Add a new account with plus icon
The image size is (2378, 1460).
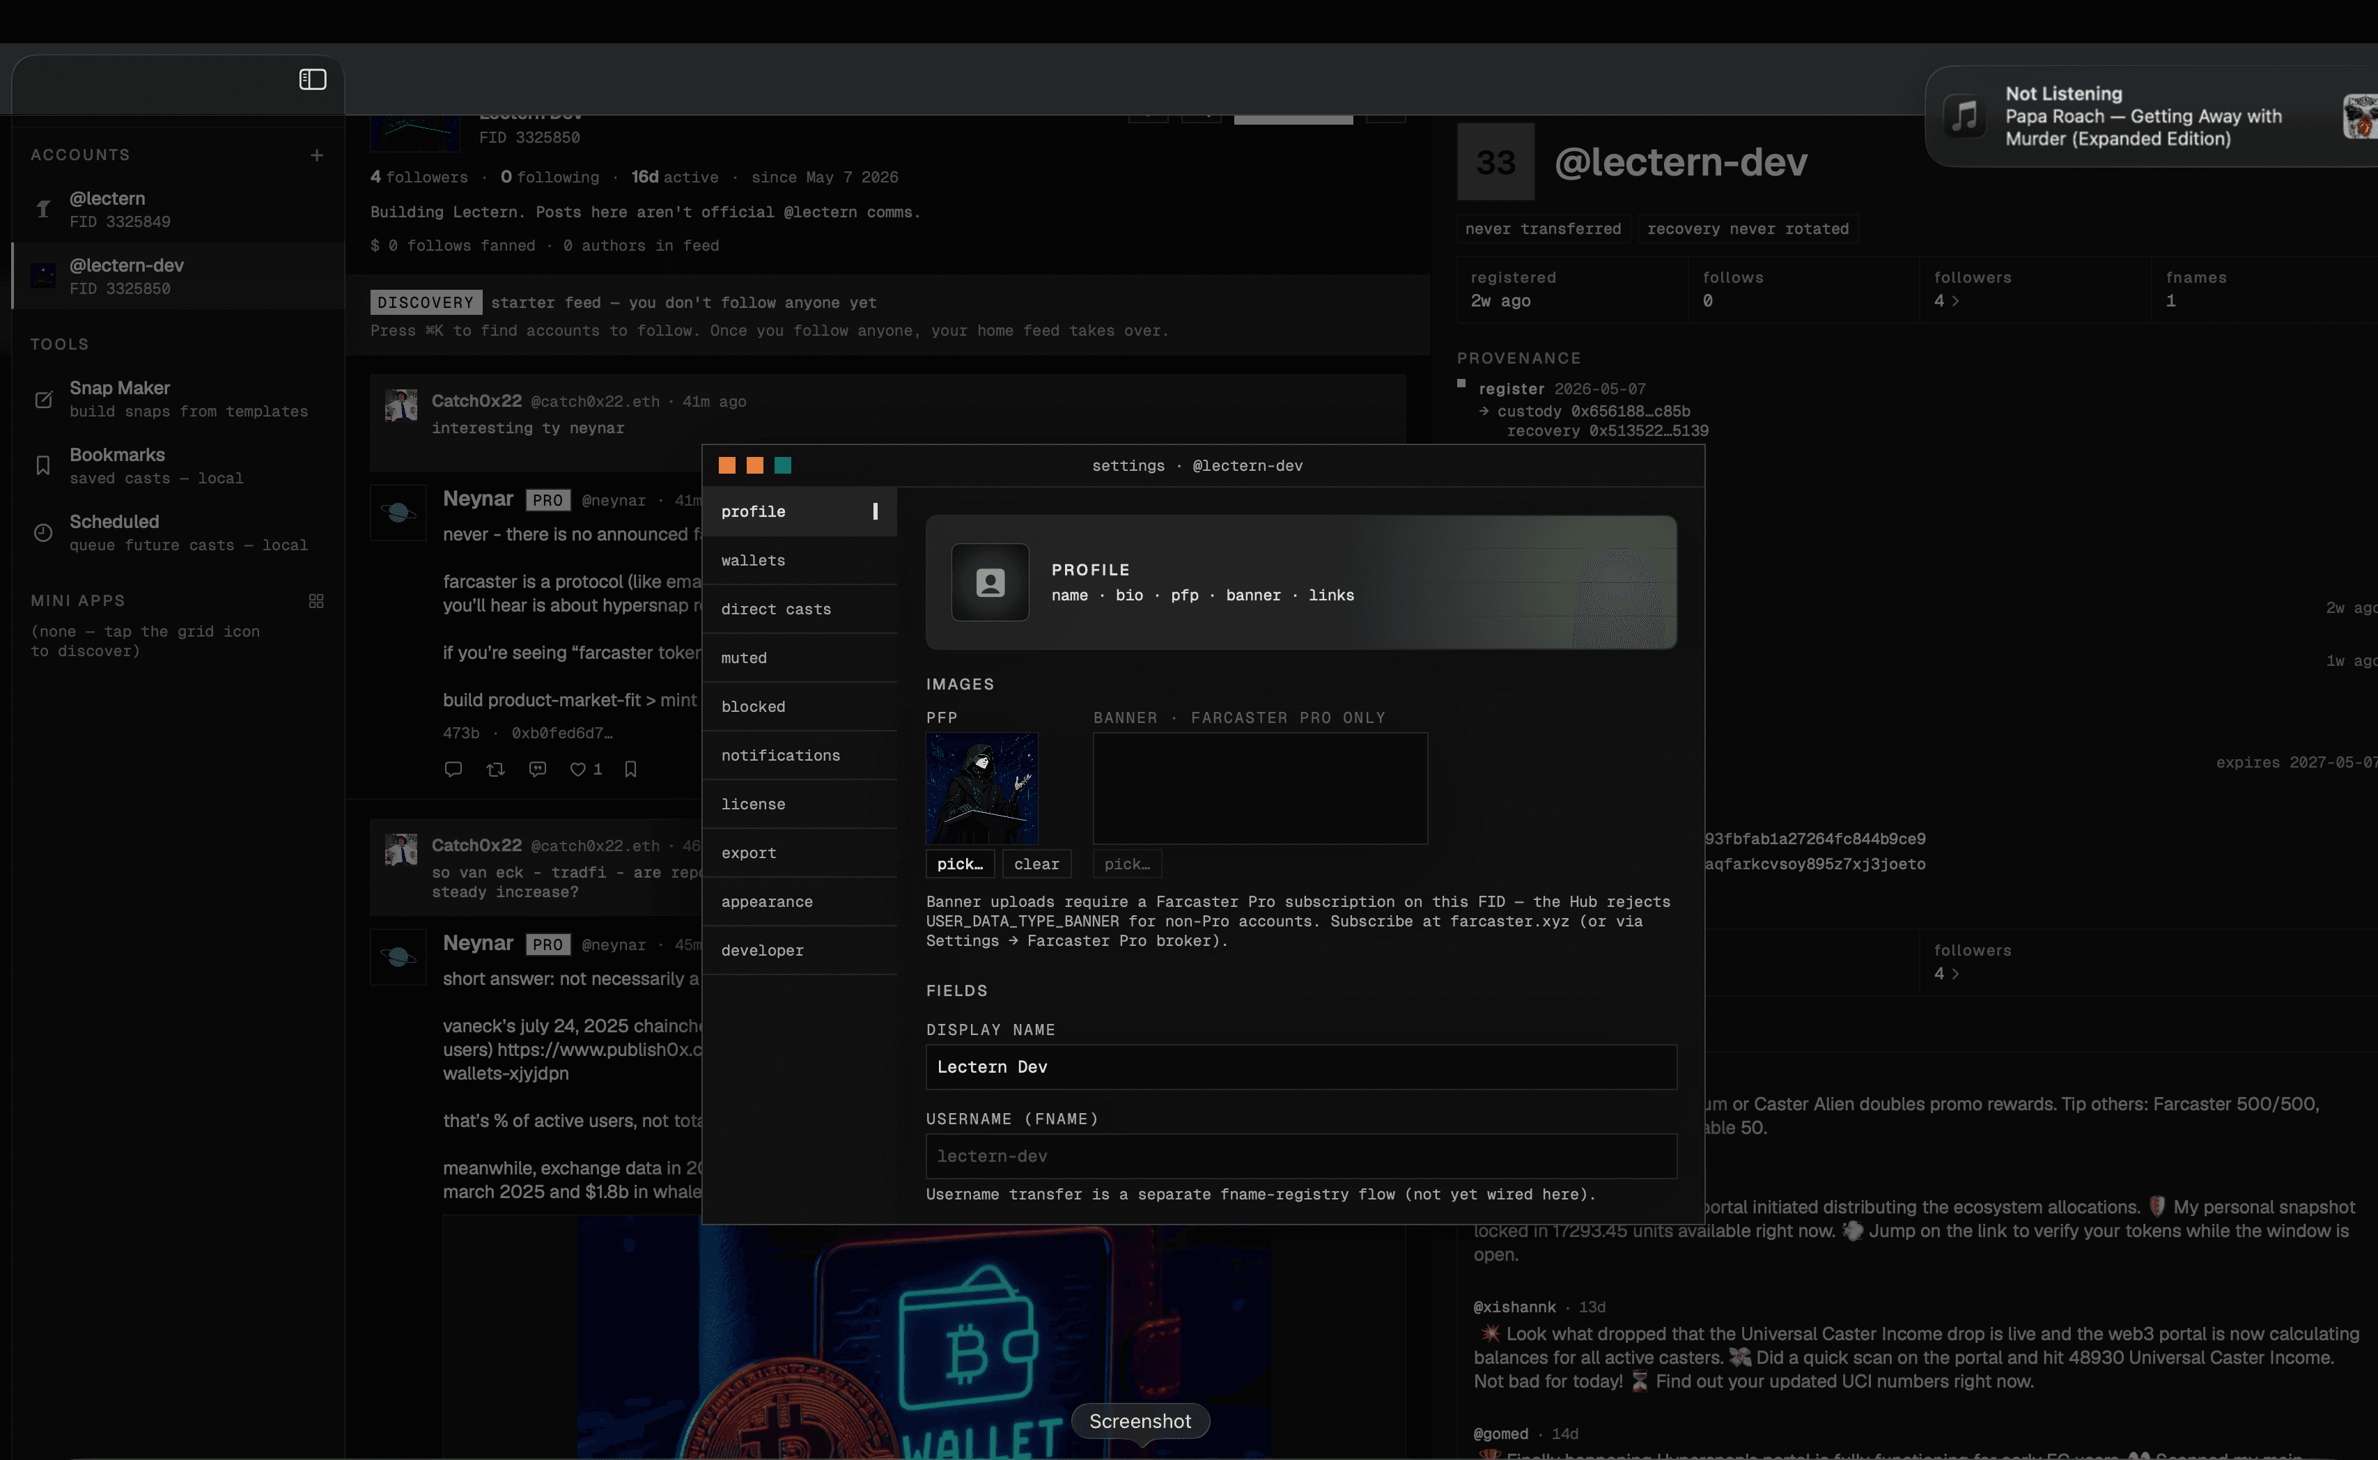(x=317, y=155)
